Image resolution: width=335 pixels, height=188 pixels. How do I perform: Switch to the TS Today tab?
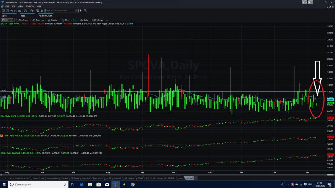[x=75, y=178]
